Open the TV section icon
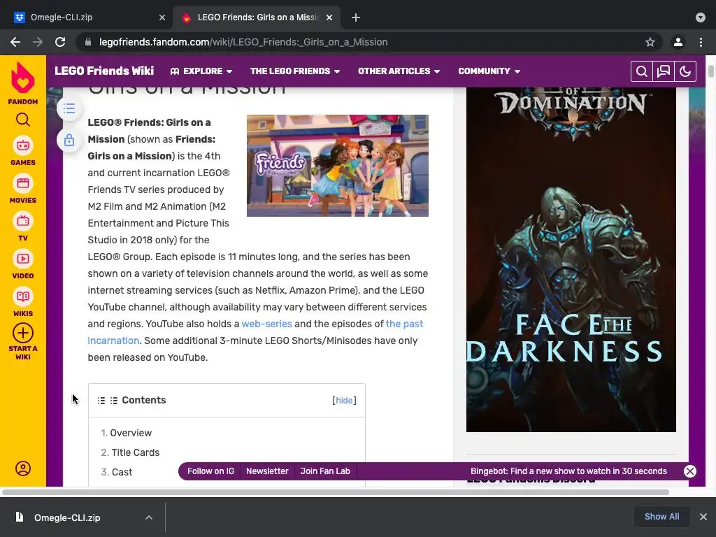The image size is (716, 537). click(x=23, y=222)
